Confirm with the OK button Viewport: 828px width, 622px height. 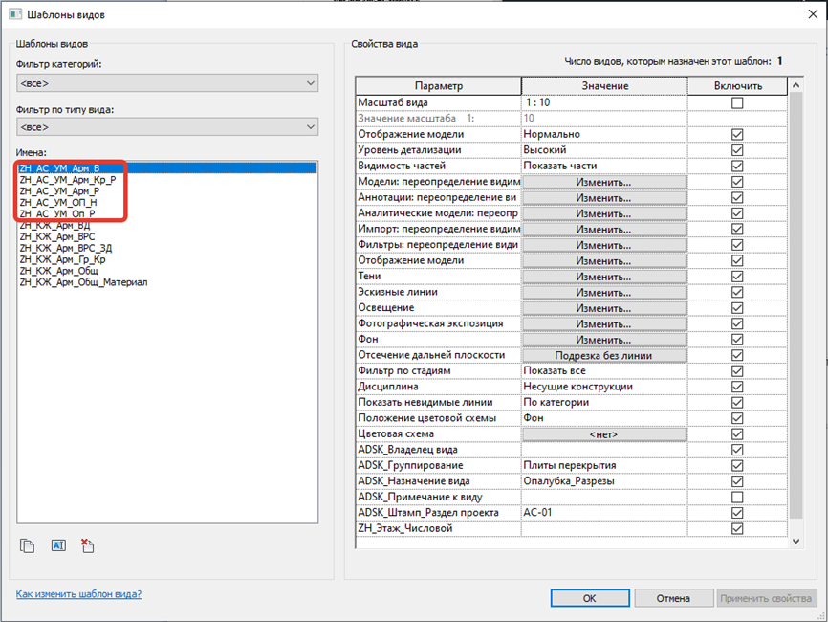pyautogui.click(x=590, y=598)
